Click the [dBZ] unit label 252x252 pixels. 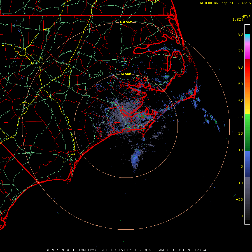[238, 19]
